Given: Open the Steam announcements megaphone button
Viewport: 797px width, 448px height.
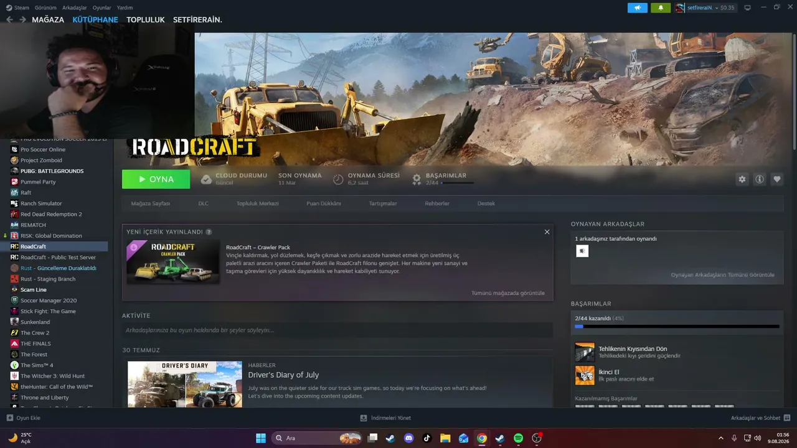Looking at the screenshot, I should point(638,7).
